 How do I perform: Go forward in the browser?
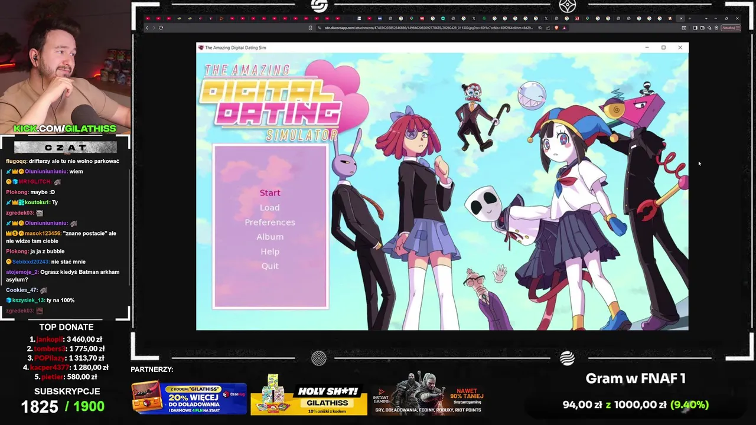coord(154,28)
